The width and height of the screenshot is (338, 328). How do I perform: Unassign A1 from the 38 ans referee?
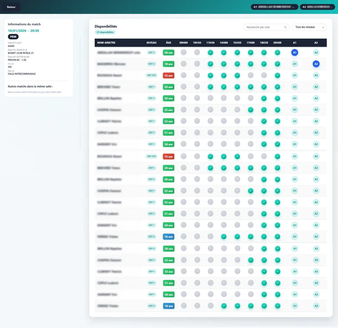[295, 53]
